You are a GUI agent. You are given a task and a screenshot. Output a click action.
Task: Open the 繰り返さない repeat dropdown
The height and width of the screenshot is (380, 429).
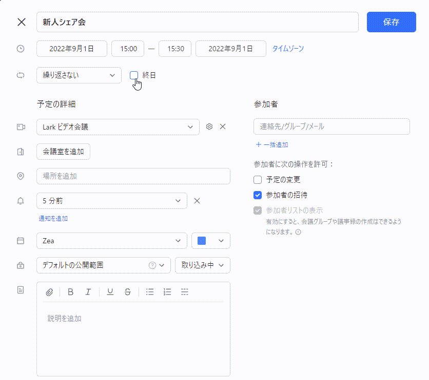[79, 75]
